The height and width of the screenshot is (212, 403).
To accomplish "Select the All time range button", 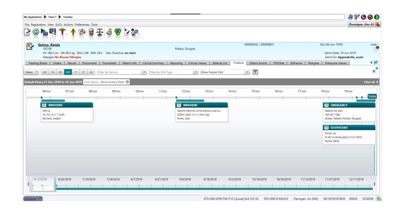I will (x=91, y=72).
